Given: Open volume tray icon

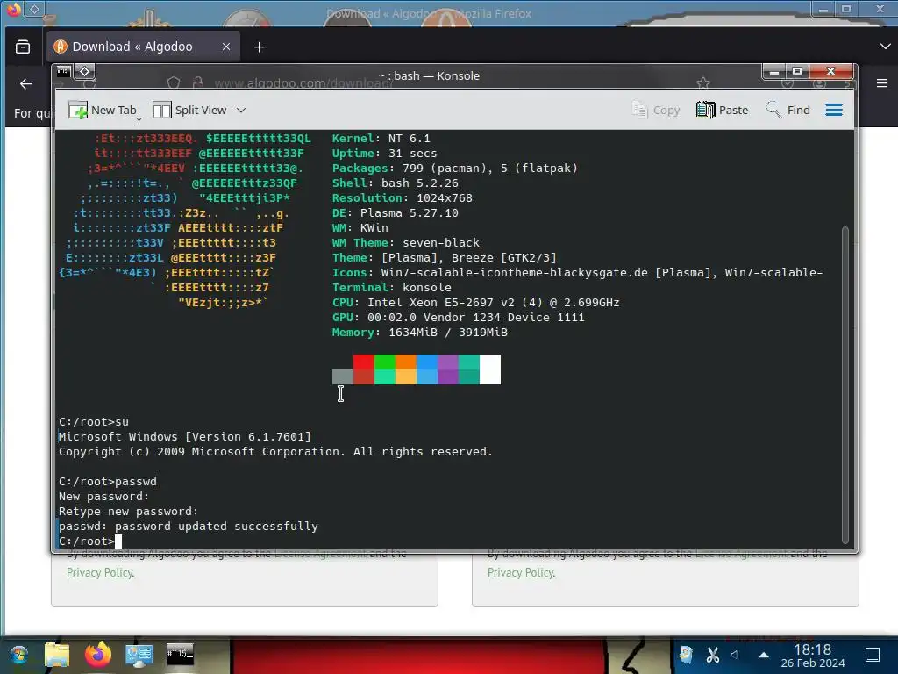Looking at the screenshot, I should pyautogui.click(x=734, y=655).
